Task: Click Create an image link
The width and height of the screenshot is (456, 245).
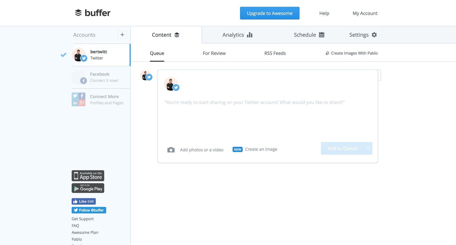Action: [x=261, y=149]
